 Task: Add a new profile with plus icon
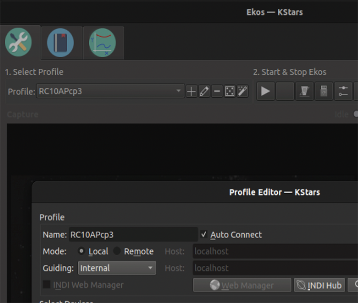(191, 91)
